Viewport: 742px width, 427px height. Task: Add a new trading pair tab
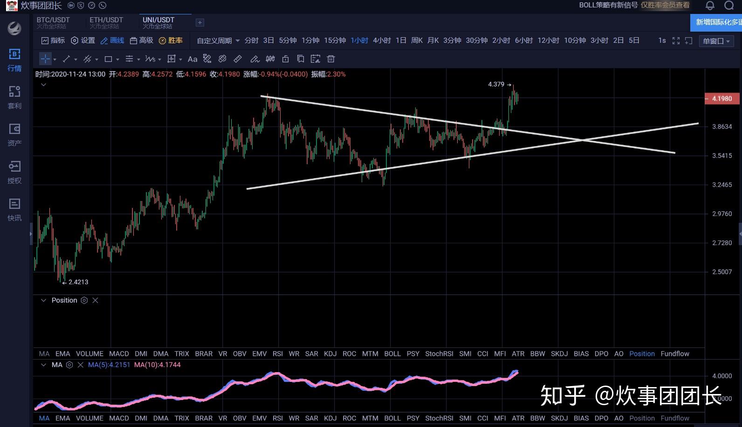pyautogui.click(x=199, y=22)
